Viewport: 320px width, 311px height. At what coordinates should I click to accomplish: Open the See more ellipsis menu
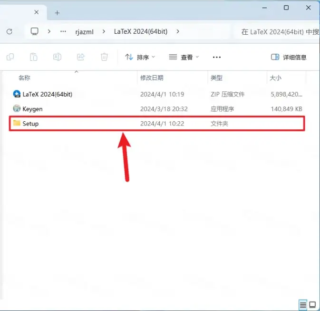click(x=216, y=57)
